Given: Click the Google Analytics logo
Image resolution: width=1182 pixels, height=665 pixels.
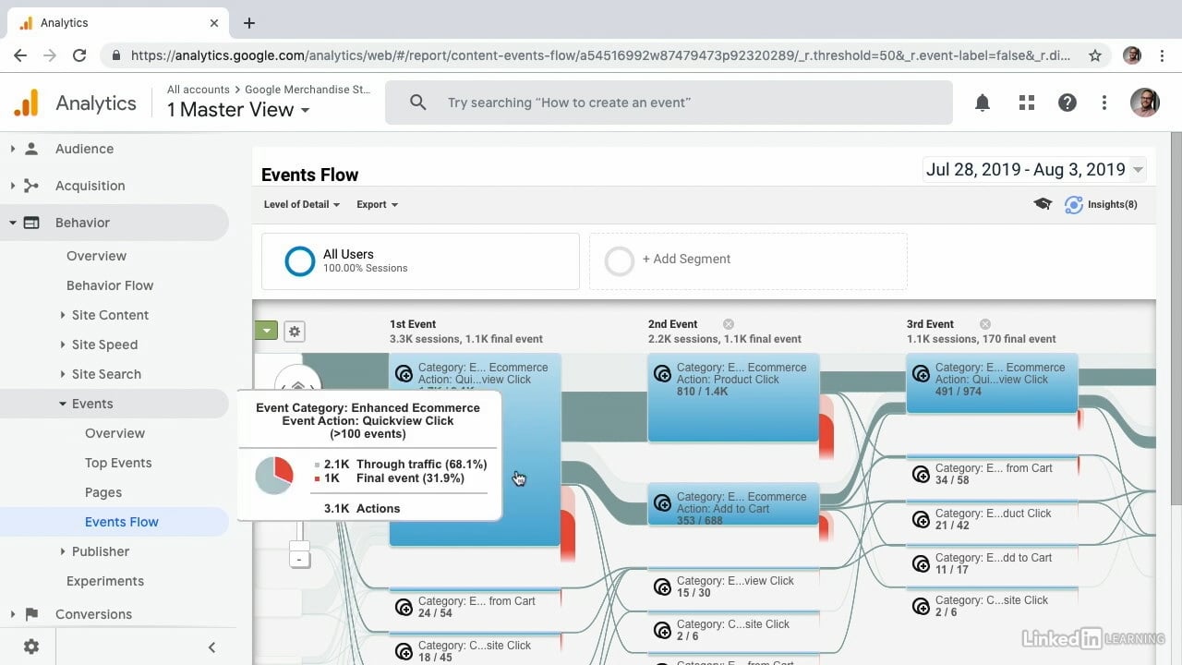Looking at the screenshot, I should pos(27,103).
